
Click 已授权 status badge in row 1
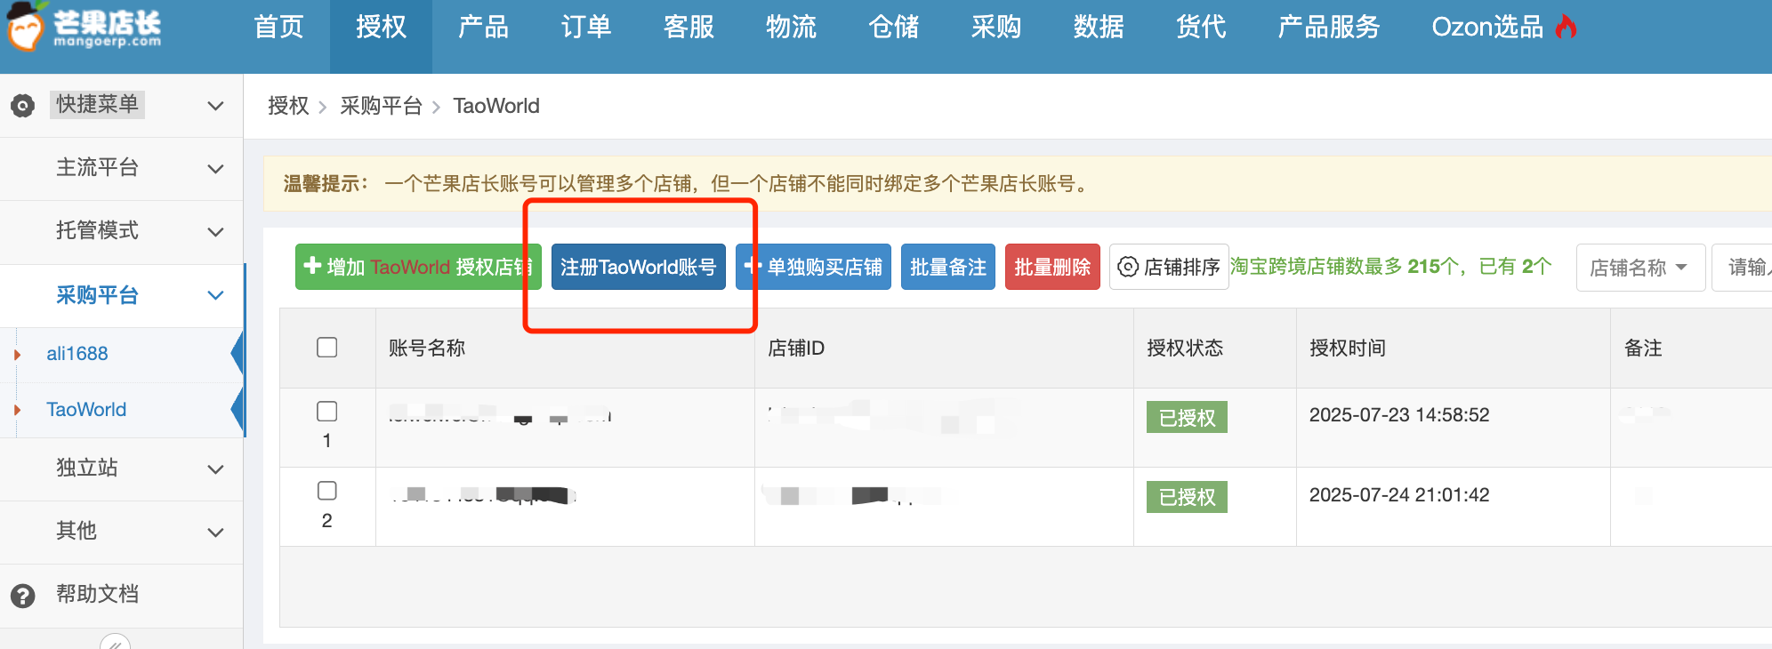(x=1187, y=417)
